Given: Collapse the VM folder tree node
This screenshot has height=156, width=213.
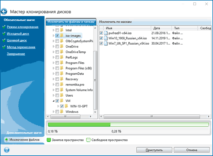Looking at the screenshot, I should (53, 101).
